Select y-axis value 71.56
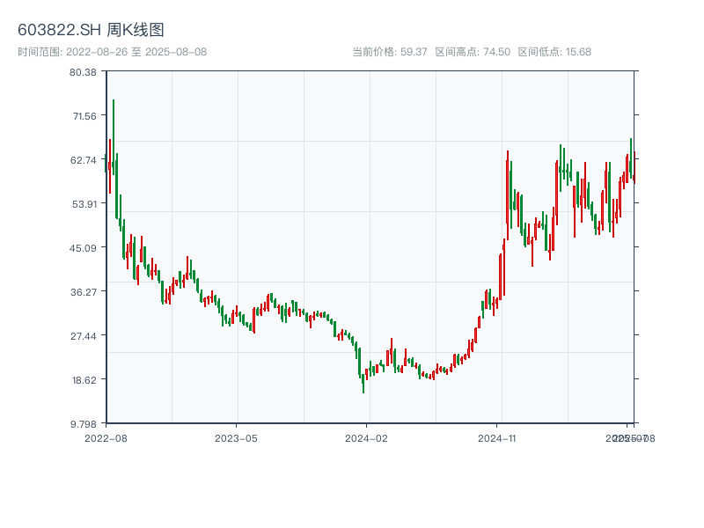 pyautogui.click(x=84, y=116)
